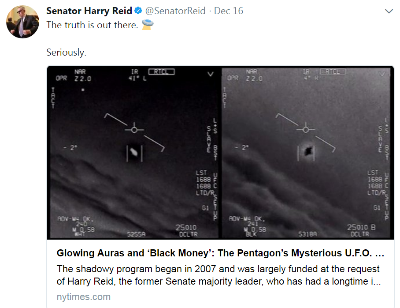The height and width of the screenshot is (308, 400).
Task: Visit the nytimes.com source link
Action: coord(84,297)
